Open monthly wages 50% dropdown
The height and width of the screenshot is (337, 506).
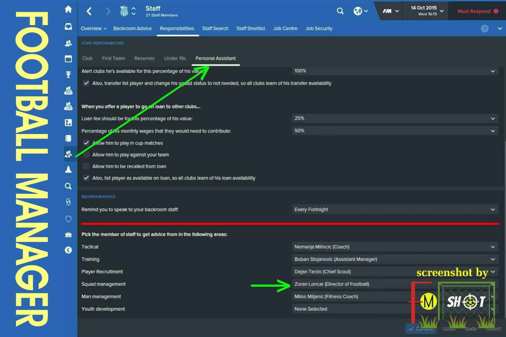pos(395,131)
